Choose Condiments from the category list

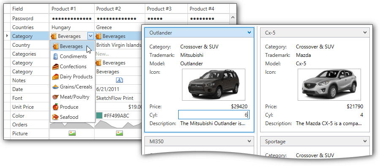(72, 56)
